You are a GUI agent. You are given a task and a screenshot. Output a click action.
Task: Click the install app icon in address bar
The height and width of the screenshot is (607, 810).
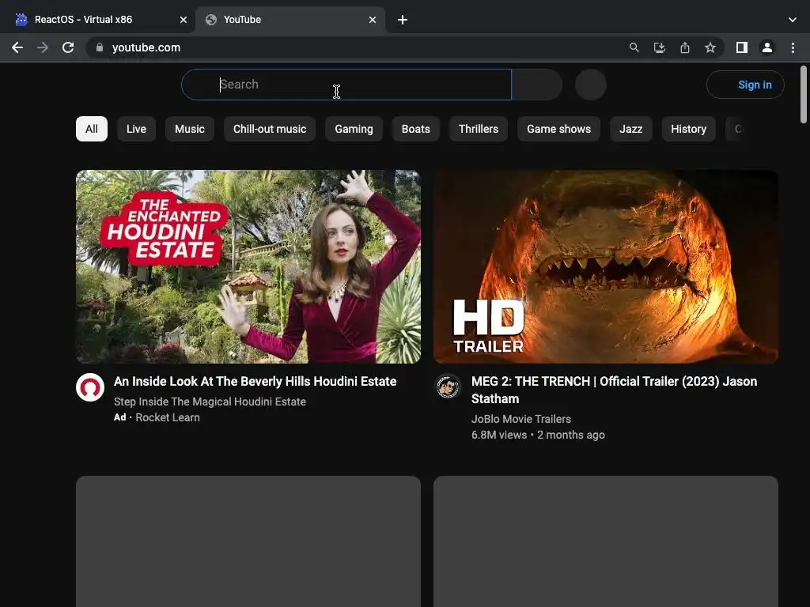point(659,47)
